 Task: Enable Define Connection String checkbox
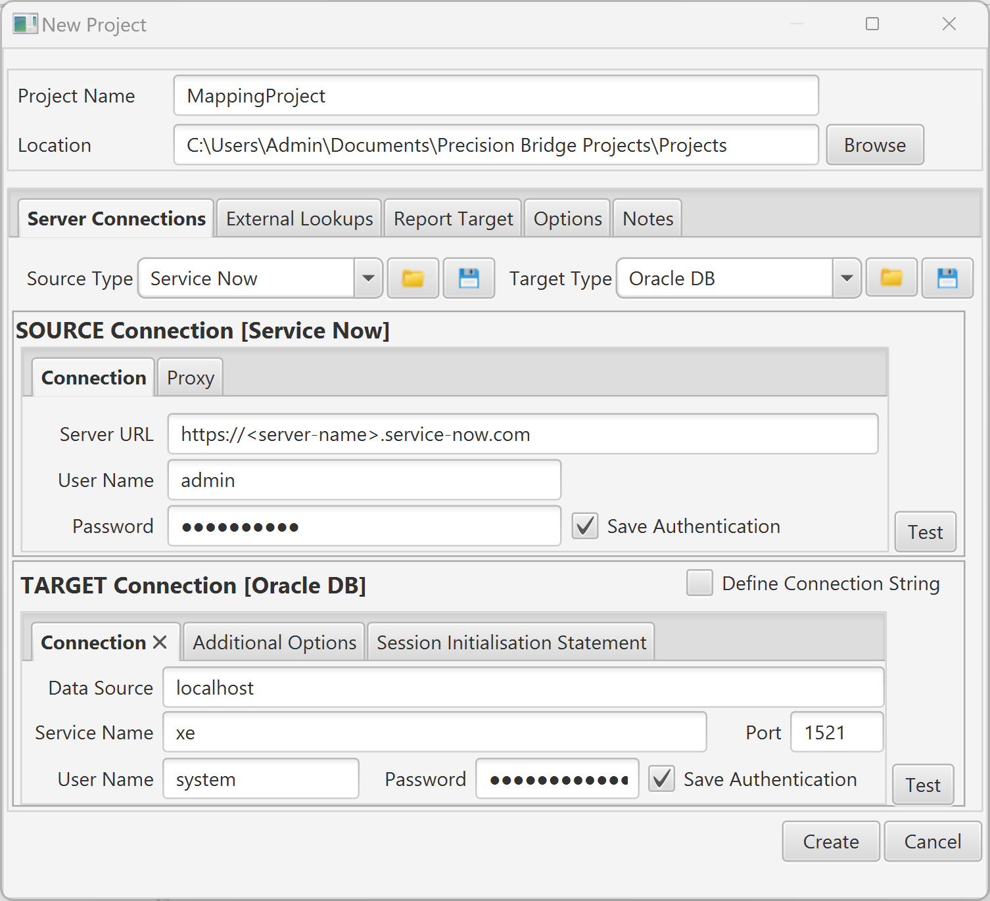point(699,583)
